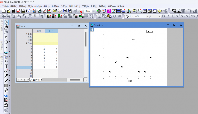
Task: Expand the Data Reader tool flyout arrow
Action: coord(9,42)
